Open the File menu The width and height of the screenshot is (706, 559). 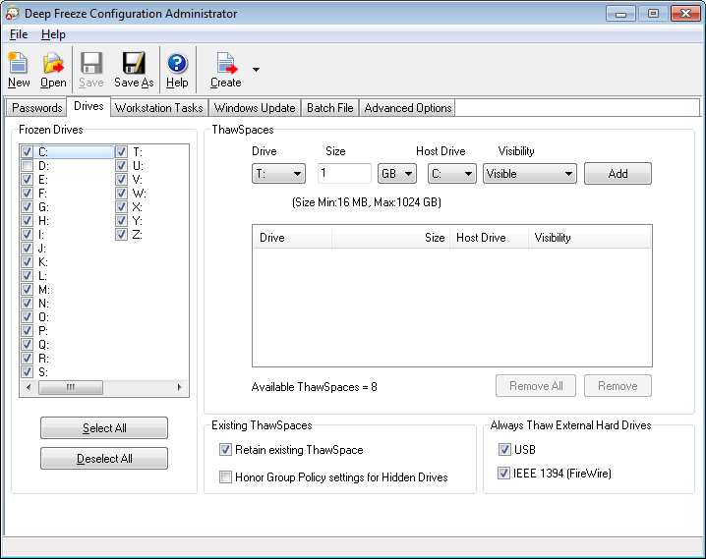(x=19, y=34)
